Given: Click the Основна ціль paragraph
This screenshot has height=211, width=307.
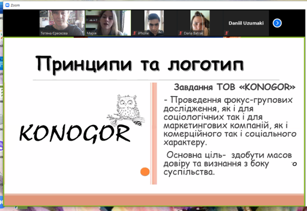Looking at the screenshot, I should [x=230, y=163].
